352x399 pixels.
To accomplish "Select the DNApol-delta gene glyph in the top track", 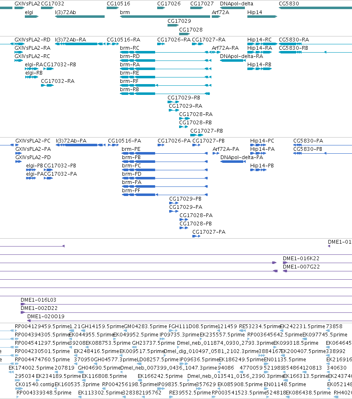I will [x=232, y=8].
